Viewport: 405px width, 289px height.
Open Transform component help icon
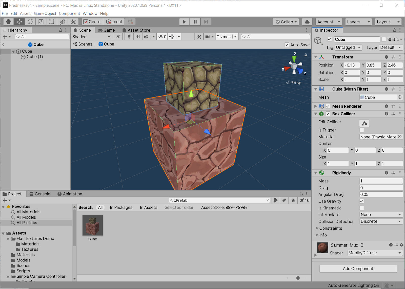(x=386, y=57)
